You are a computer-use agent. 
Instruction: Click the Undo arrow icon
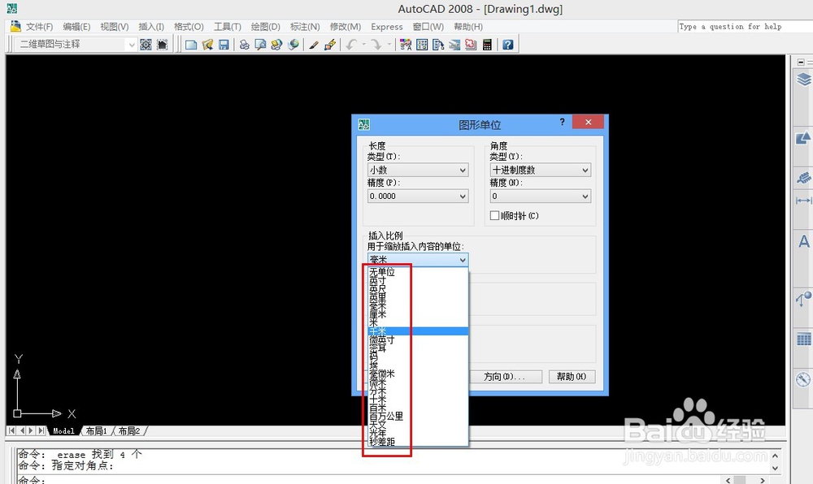pos(351,45)
